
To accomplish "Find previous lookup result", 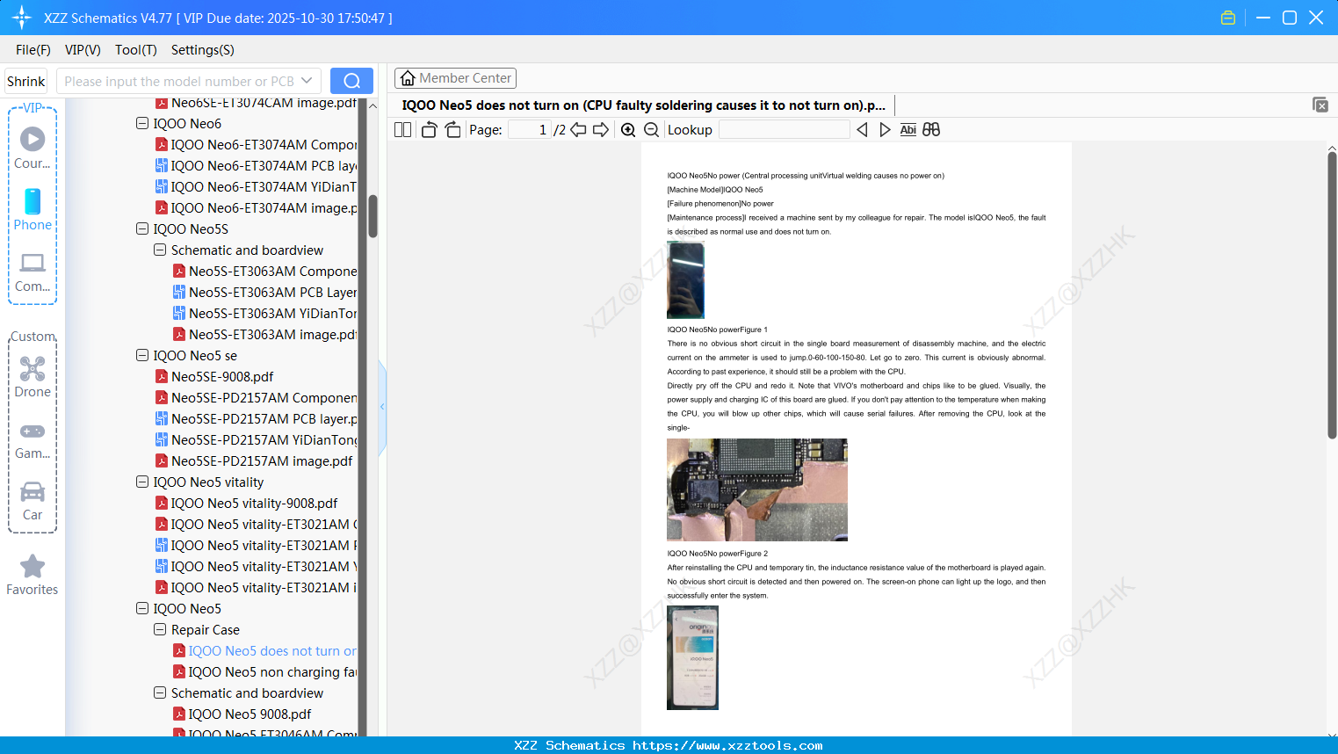I will point(862,130).
